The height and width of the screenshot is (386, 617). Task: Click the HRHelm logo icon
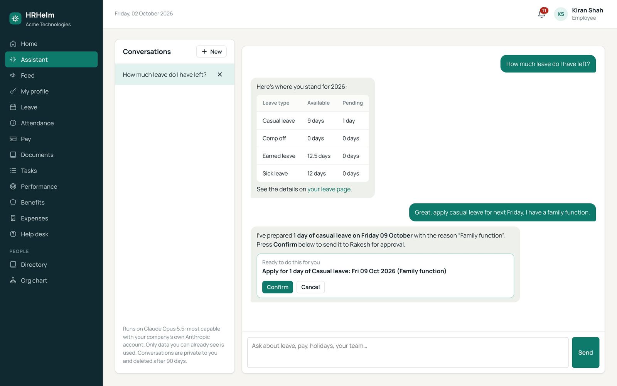pos(15,19)
